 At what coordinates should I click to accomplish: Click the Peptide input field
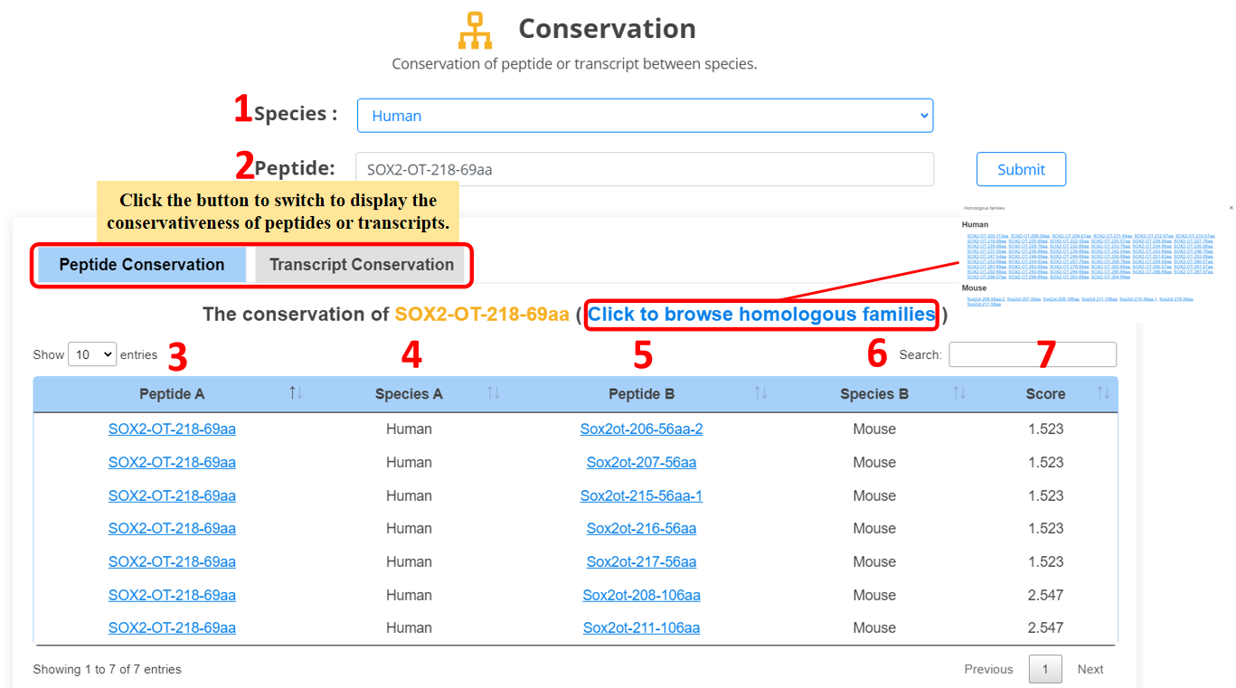point(645,169)
